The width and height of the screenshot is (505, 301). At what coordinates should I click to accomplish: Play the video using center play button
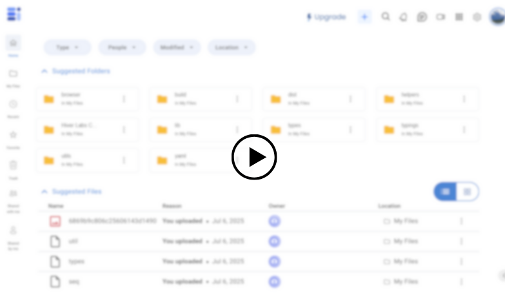tap(254, 157)
